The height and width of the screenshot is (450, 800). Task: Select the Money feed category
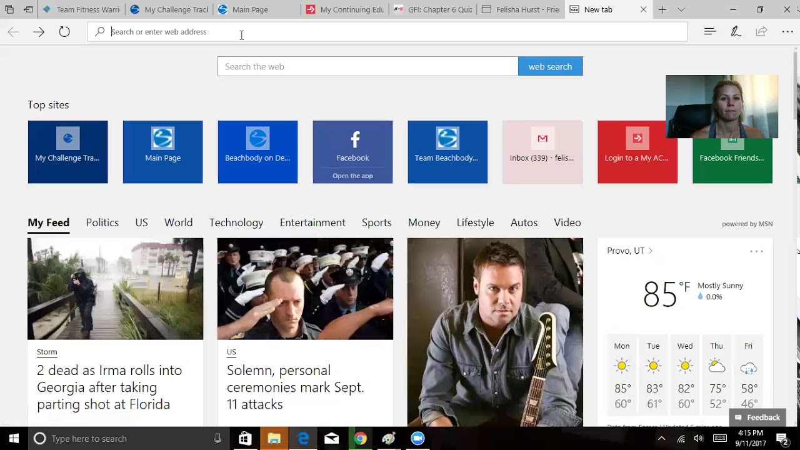click(x=424, y=222)
